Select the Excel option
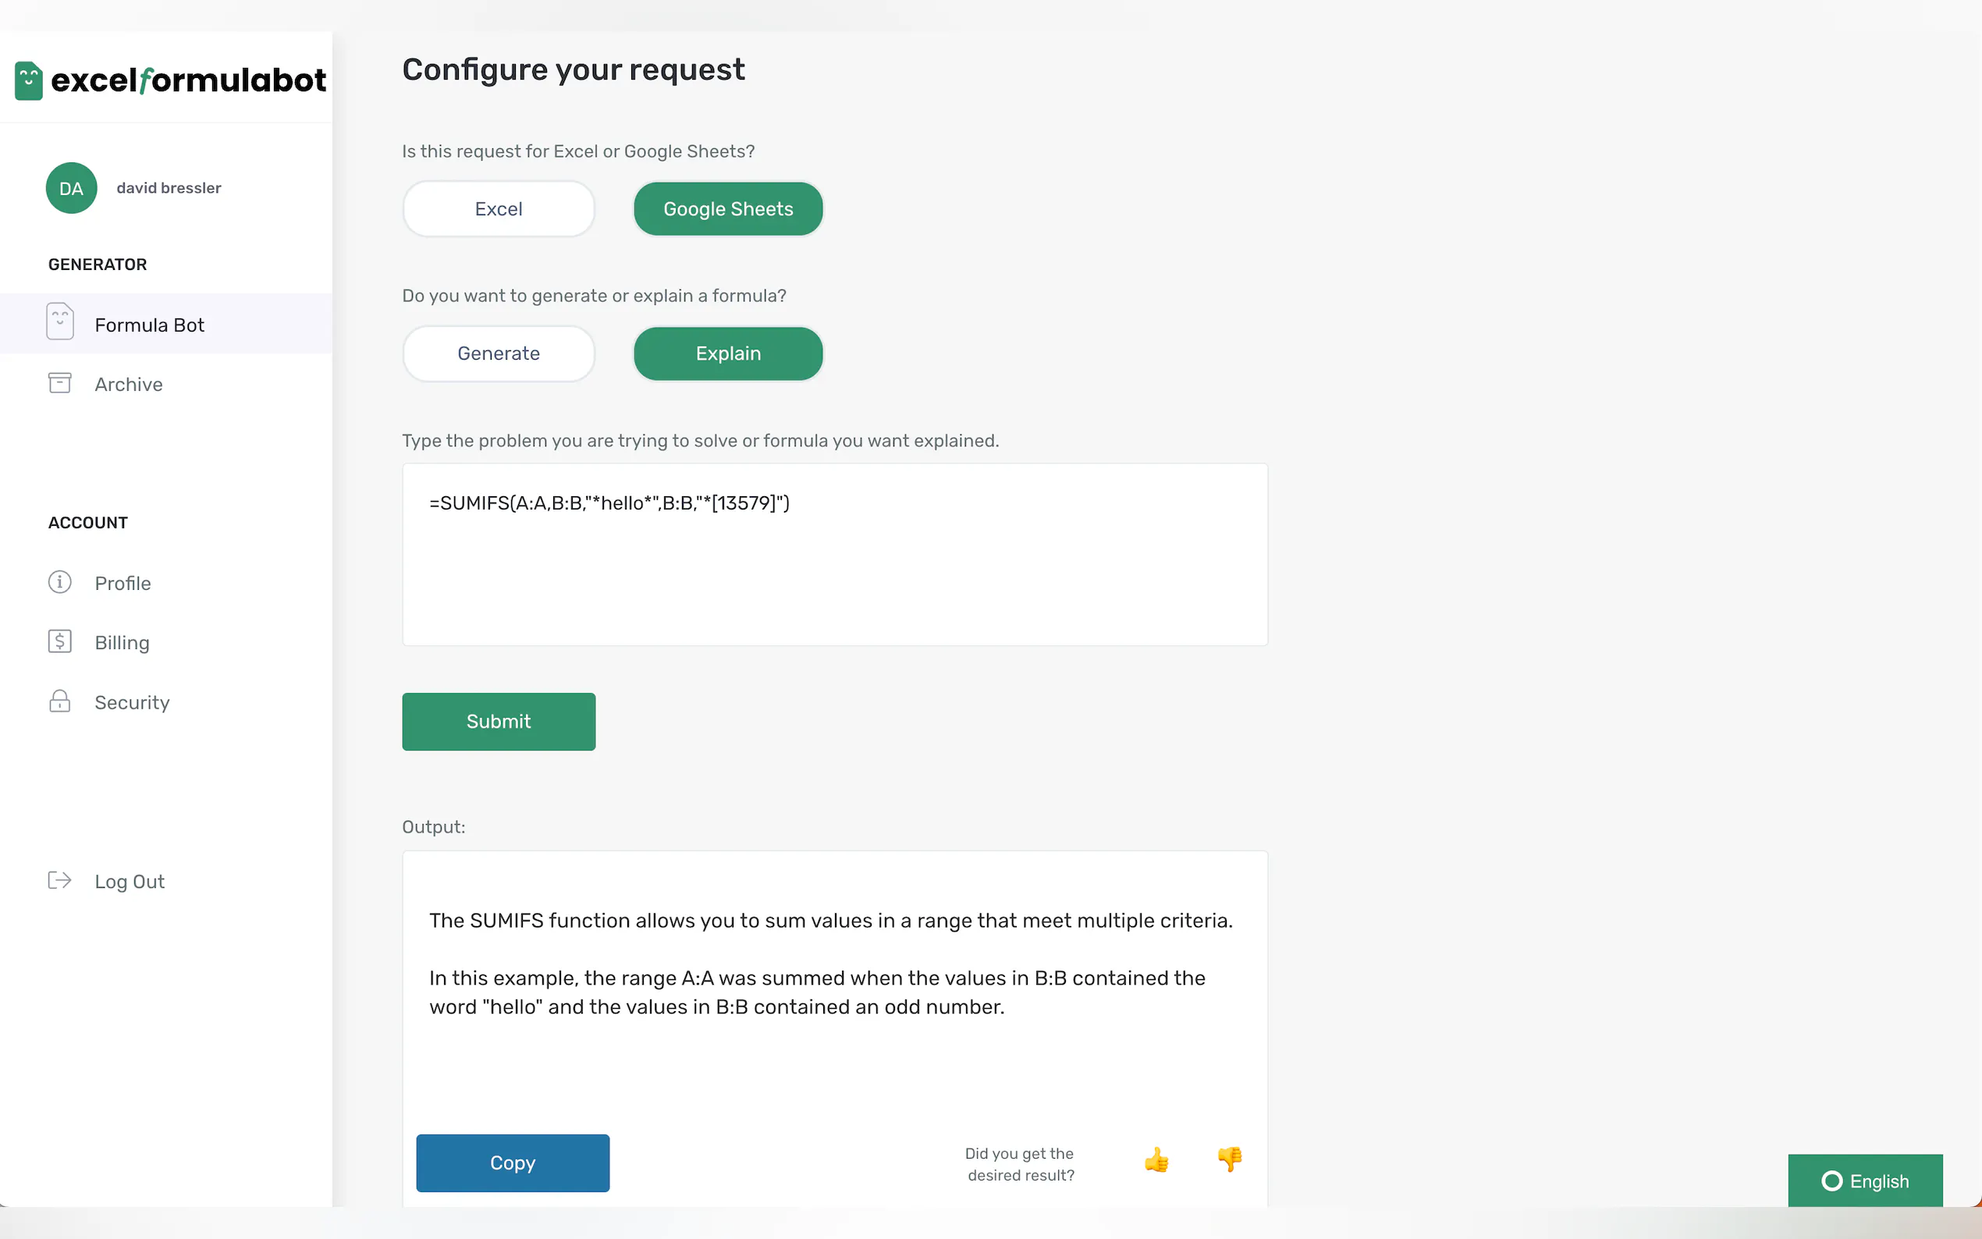This screenshot has height=1239, width=1982. [x=498, y=209]
